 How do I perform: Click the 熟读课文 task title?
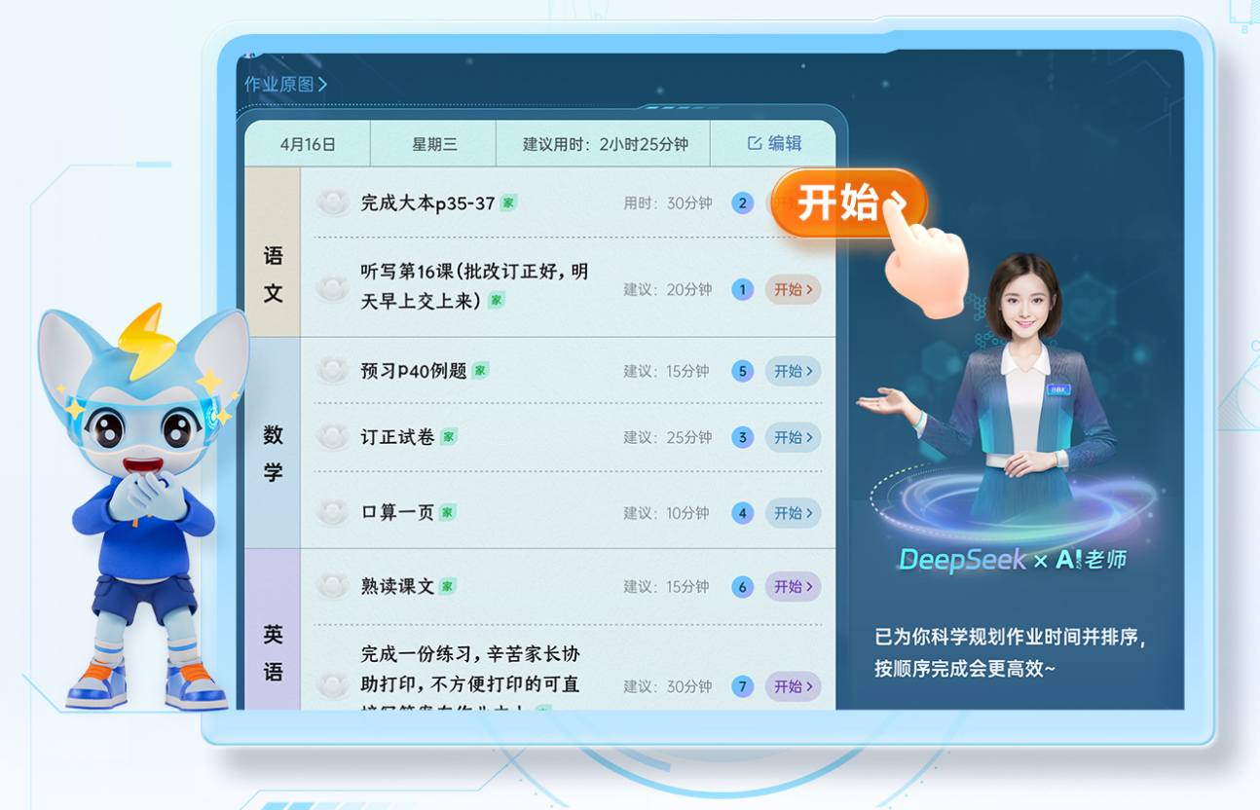click(397, 586)
